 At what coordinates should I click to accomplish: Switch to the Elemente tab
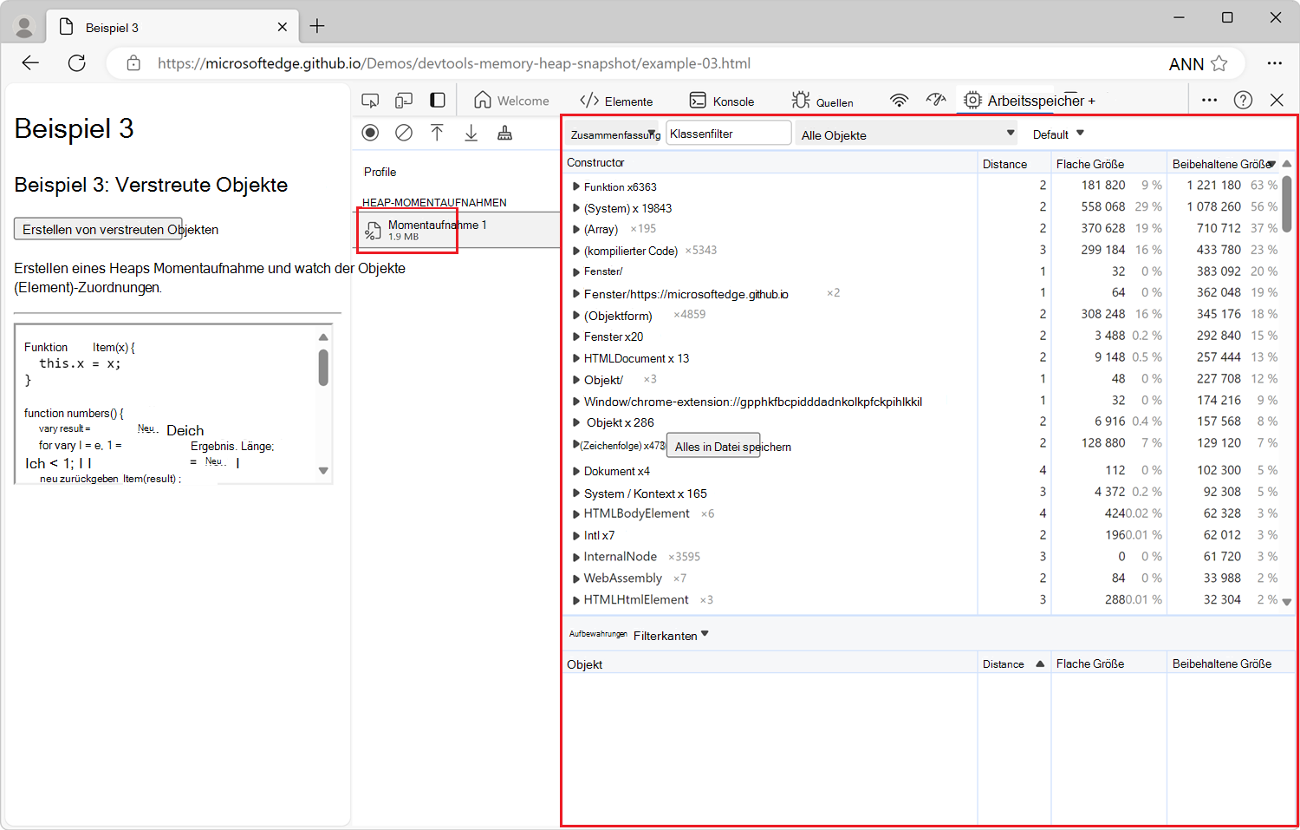click(616, 101)
